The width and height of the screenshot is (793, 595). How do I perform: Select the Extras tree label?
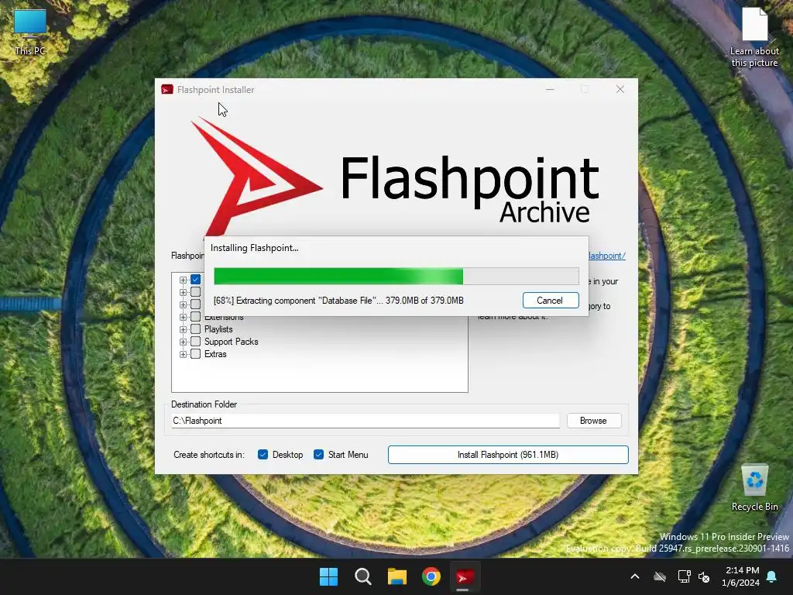(x=215, y=354)
